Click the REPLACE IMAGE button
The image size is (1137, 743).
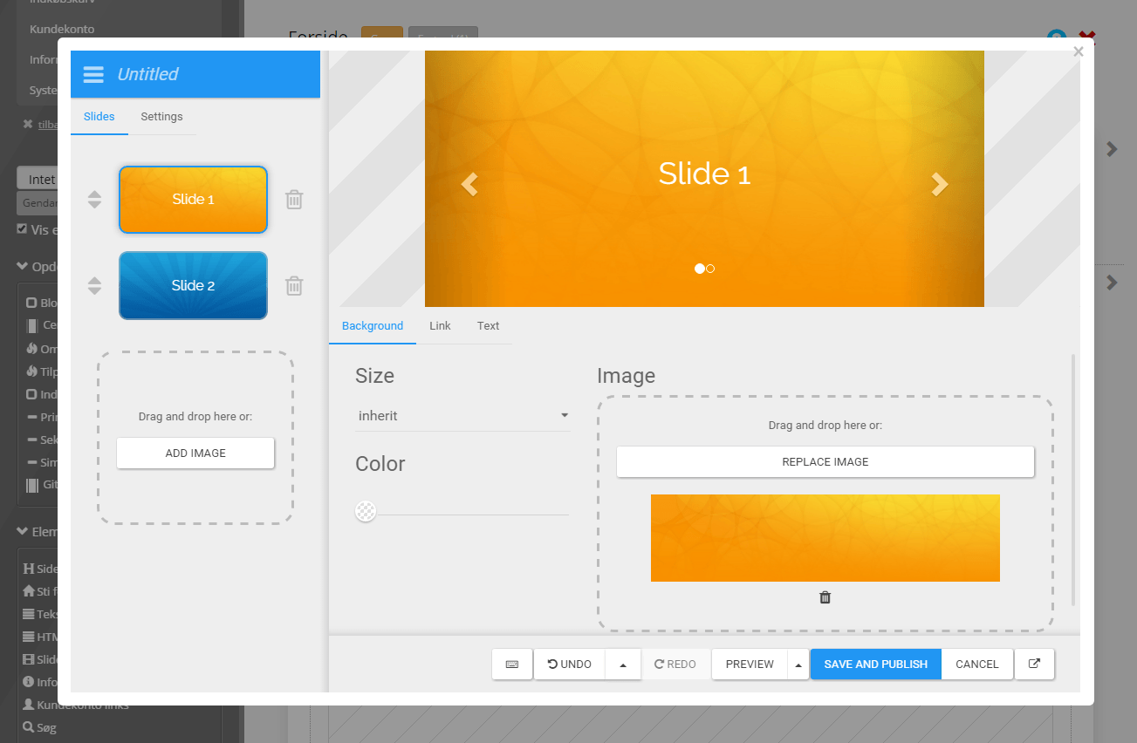825,462
